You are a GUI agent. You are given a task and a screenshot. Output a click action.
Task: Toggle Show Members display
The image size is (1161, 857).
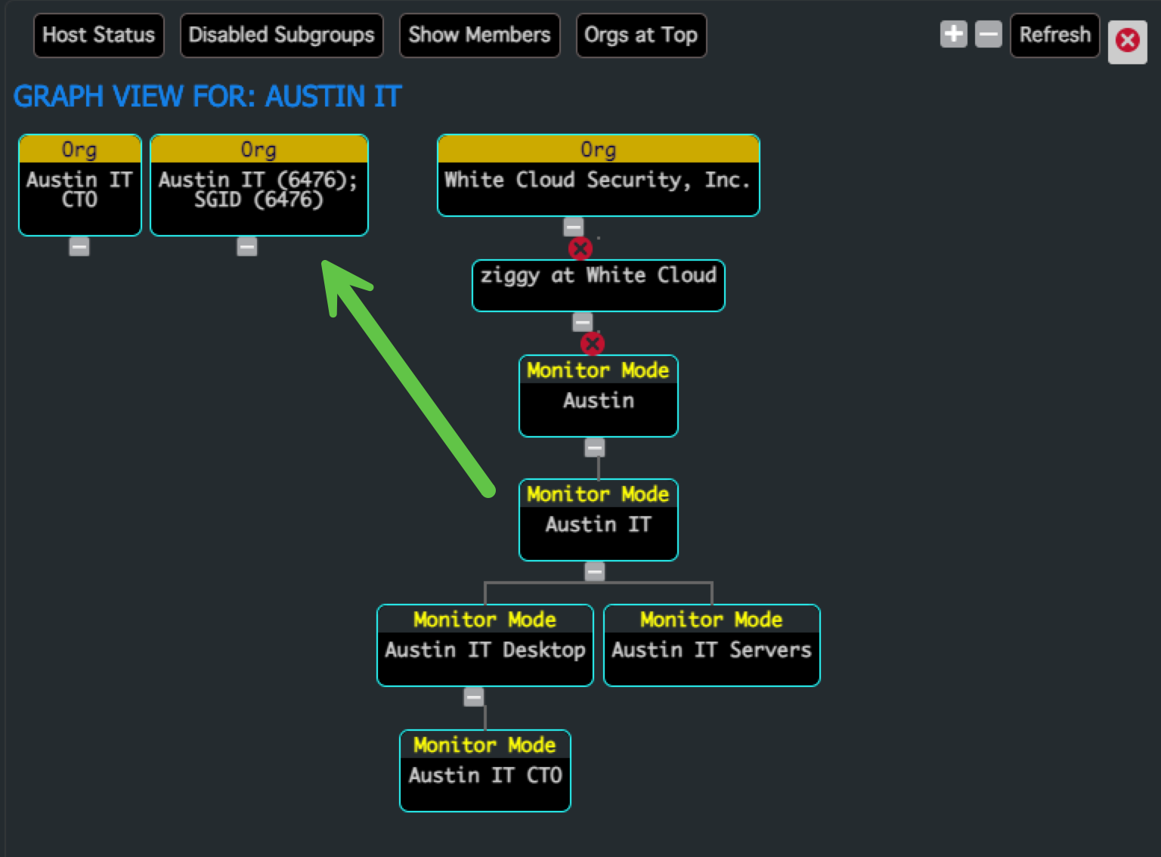point(479,35)
